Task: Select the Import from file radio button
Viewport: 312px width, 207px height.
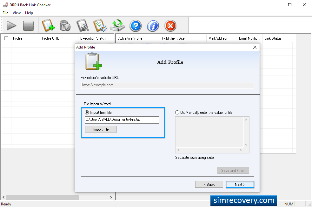Action: [x=87, y=113]
